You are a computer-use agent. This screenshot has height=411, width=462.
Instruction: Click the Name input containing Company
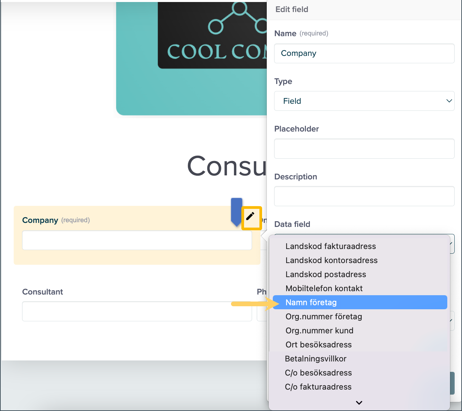click(364, 53)
